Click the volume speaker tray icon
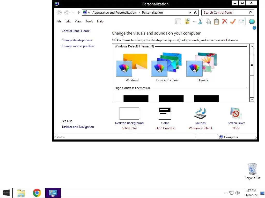 238,193
